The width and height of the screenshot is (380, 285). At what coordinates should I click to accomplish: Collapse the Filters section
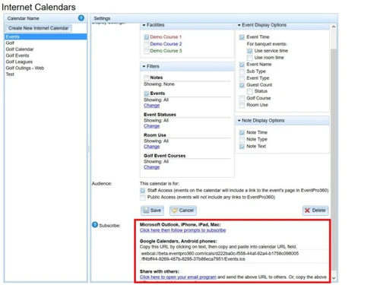coord(144,66)
